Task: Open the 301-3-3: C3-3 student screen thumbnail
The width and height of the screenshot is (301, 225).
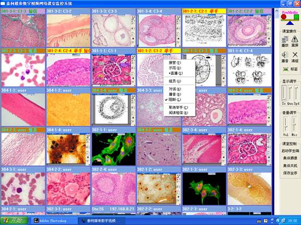Action: [114, 30]
